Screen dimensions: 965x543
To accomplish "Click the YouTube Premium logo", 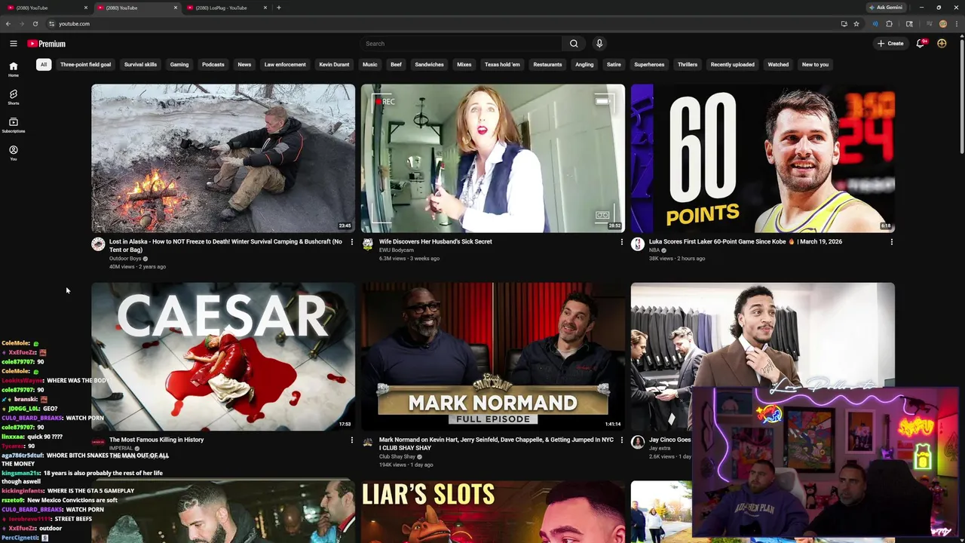I will (x=47, y=44).
